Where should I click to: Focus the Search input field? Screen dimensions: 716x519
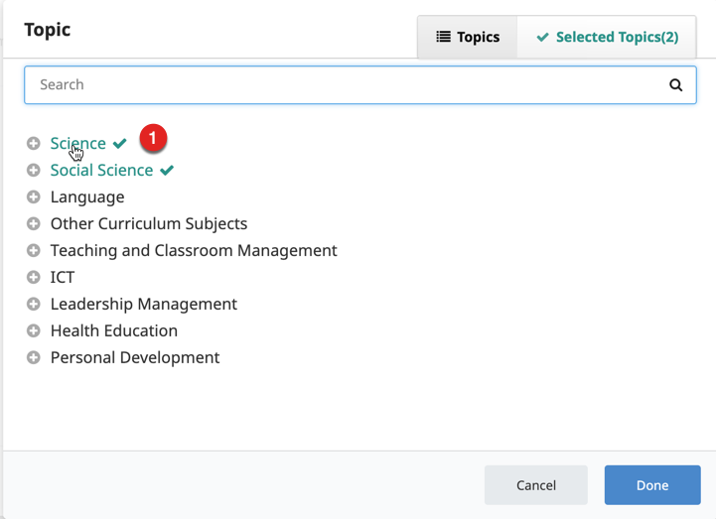[348, 85]
